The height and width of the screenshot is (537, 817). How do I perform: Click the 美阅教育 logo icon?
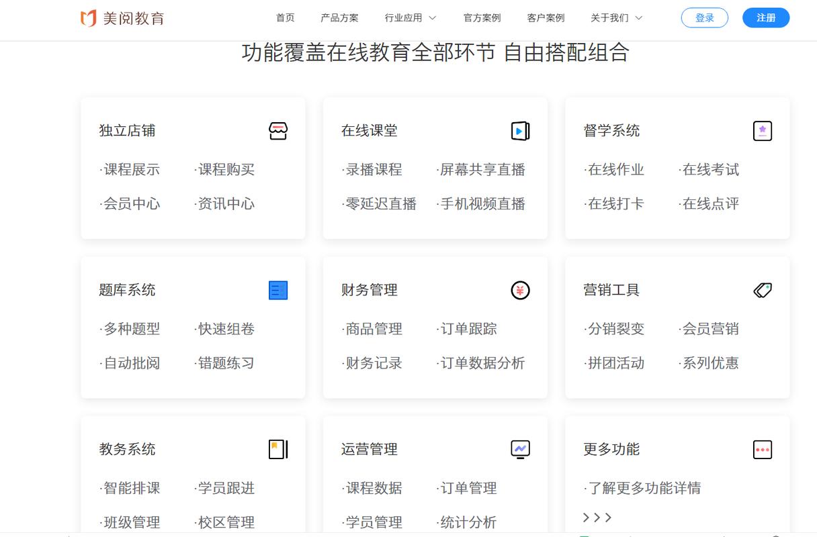pos(88,18)
